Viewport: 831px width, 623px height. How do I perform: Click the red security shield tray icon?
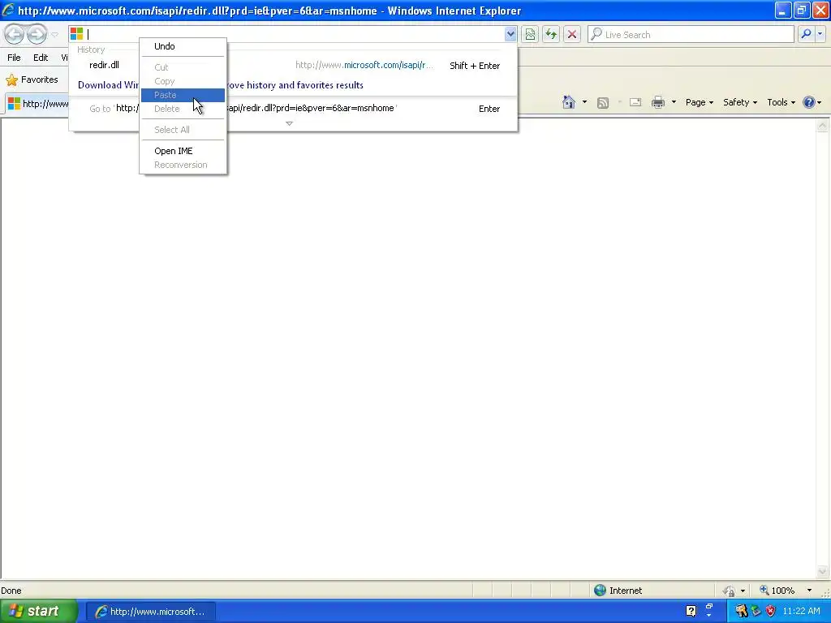pos(771,611)
